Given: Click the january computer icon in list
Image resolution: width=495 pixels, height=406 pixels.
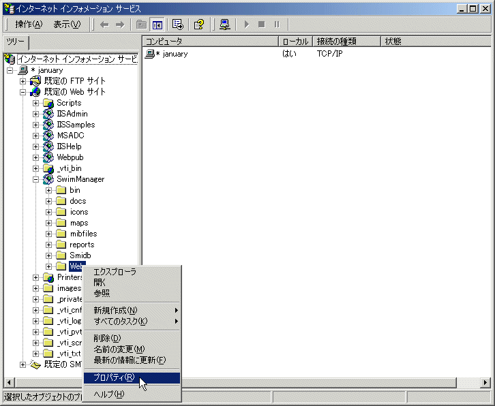Looking at the screenshot, I should tap(149, 54).
